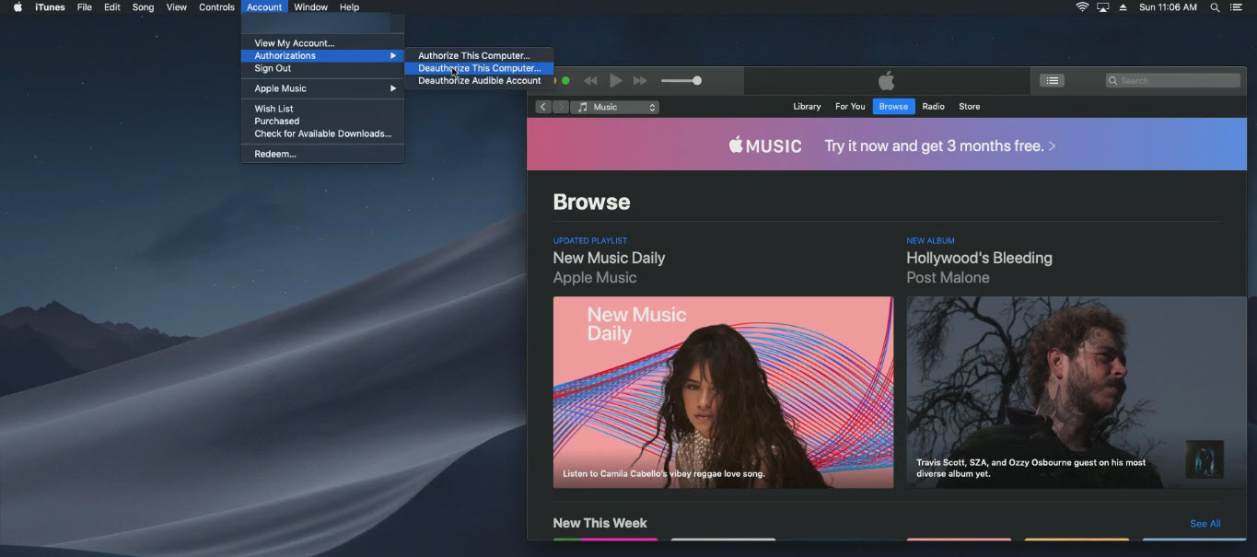Open the Controls menu
Viewport: 1257px width, 557px height.
[216, 7]
